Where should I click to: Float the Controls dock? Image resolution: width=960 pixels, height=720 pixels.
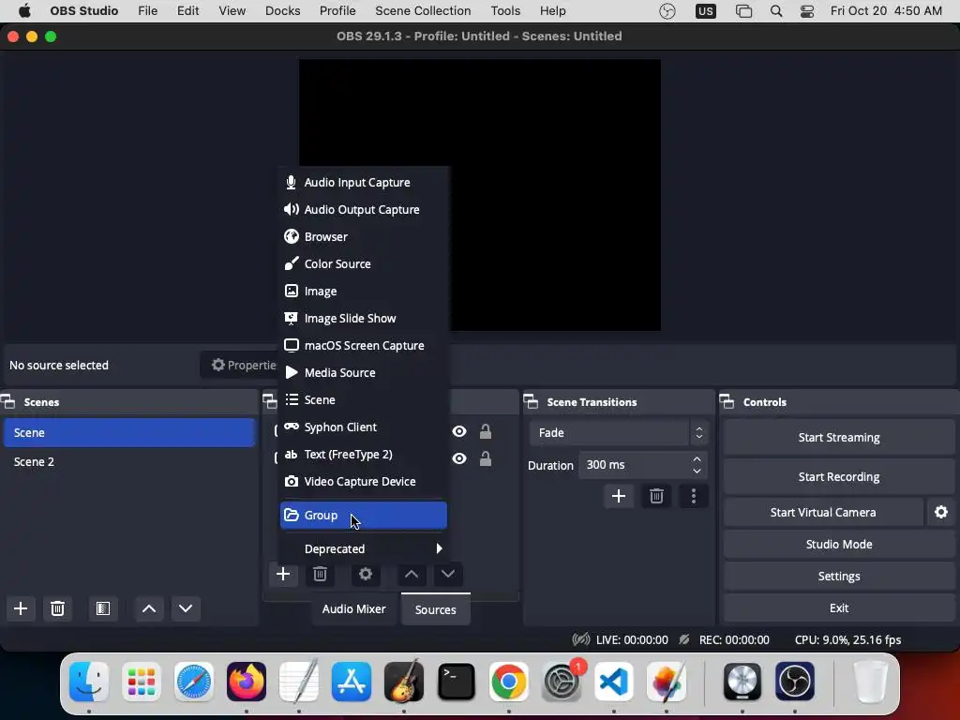[727, 402]
